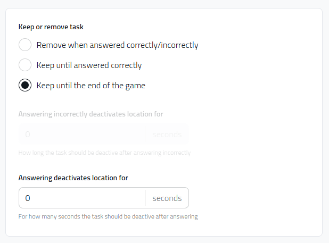This screenshot has width=329, height=243.
Task: Click the "Remove when answered correctly/incorrectly" label text
Action: pyautogui.click(x=117, y=45)
